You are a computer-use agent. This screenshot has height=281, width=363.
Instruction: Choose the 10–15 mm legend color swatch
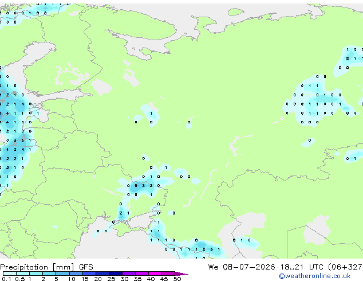(76, 274)
